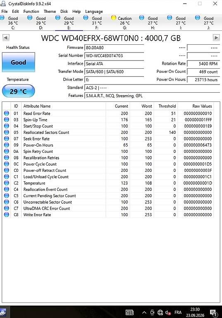The height and width of the screenshot is (318, 222).
Task: Click the status orb for Read Error Rate
Action: (7, 113)
